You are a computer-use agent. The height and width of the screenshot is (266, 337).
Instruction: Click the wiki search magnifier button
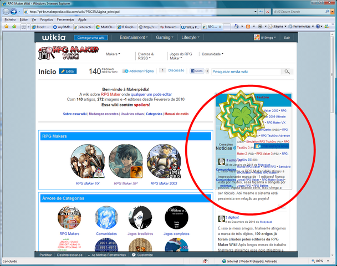click(287, 71)
